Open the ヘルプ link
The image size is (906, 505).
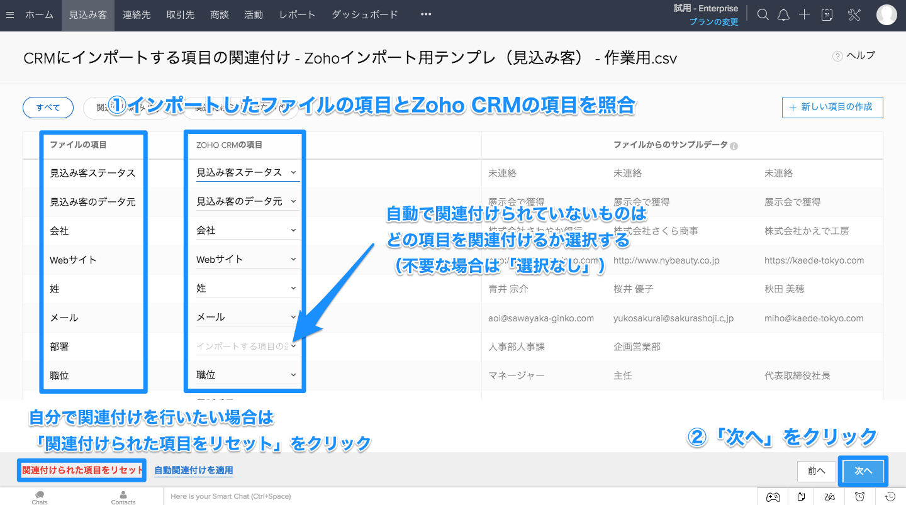861,56
